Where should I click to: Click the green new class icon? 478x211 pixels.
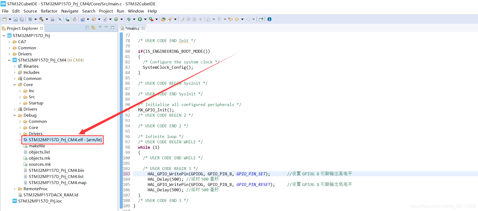(x=116, y=19)
